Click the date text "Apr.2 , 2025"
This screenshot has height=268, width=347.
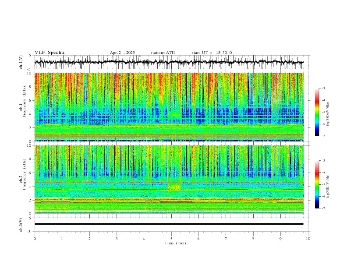(122, 53)
